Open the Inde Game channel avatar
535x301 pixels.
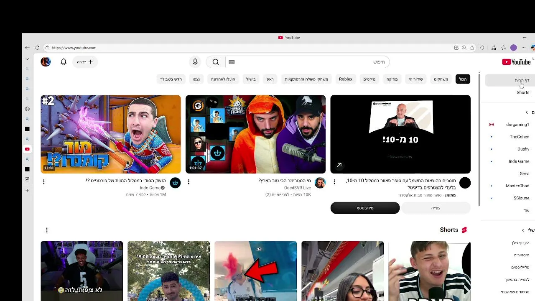[x=175, y=183]
